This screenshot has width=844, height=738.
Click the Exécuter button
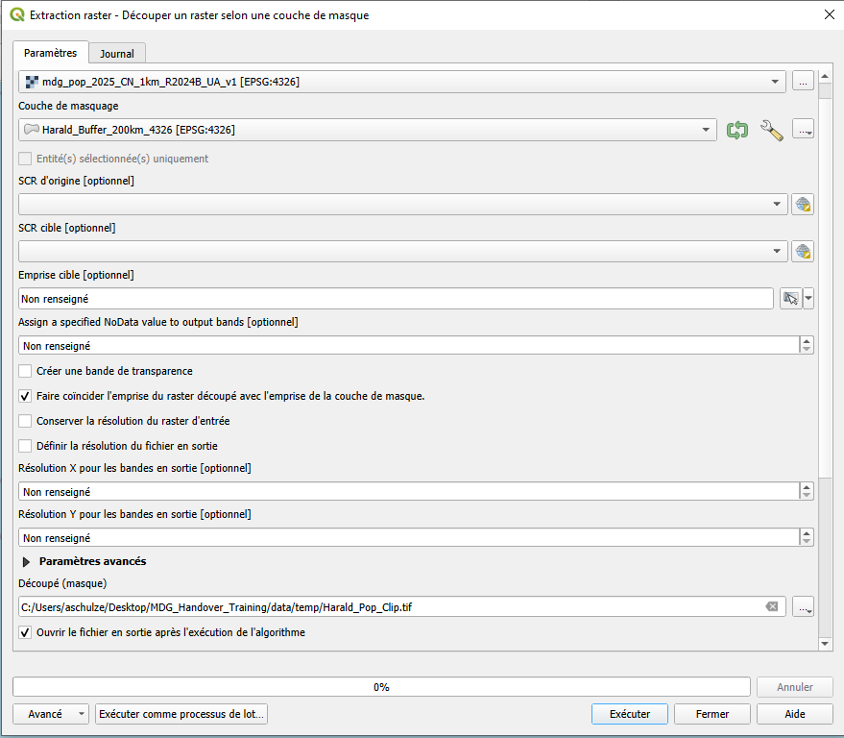point(630,714)
